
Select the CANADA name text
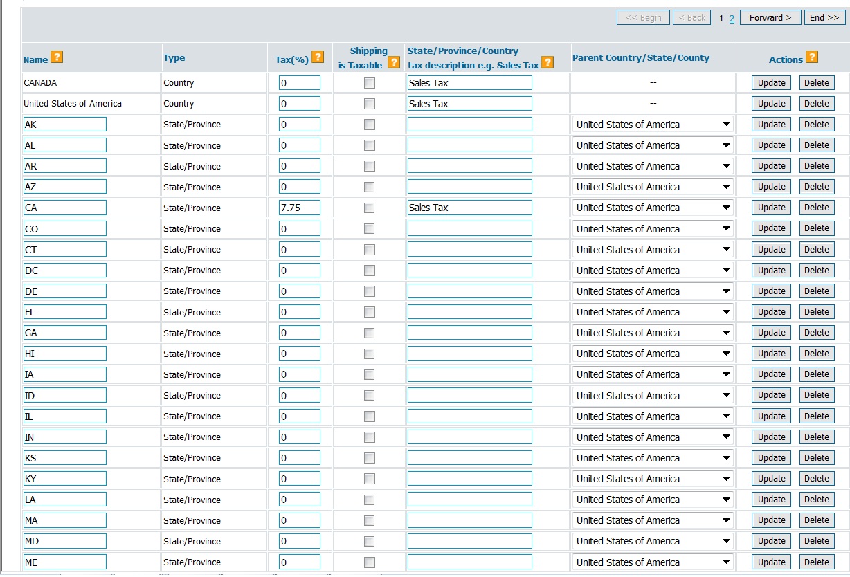[x=40, y=83]
